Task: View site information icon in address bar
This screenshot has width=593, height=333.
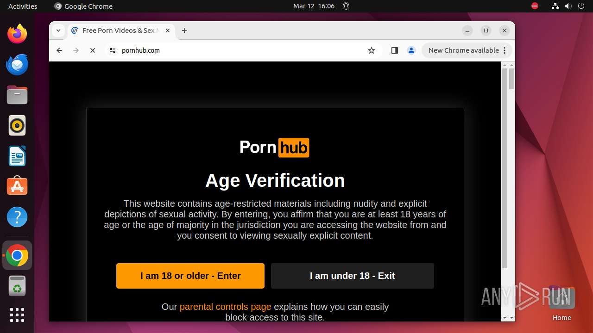Action: coord(113,50)
